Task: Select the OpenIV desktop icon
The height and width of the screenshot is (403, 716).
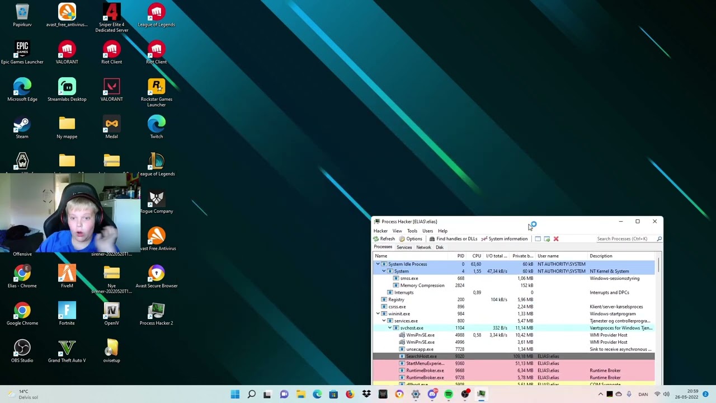Action: click(x=112, y=314)
